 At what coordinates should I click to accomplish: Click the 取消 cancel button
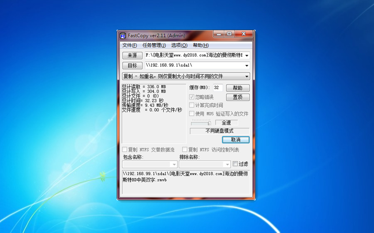(236, 140)
